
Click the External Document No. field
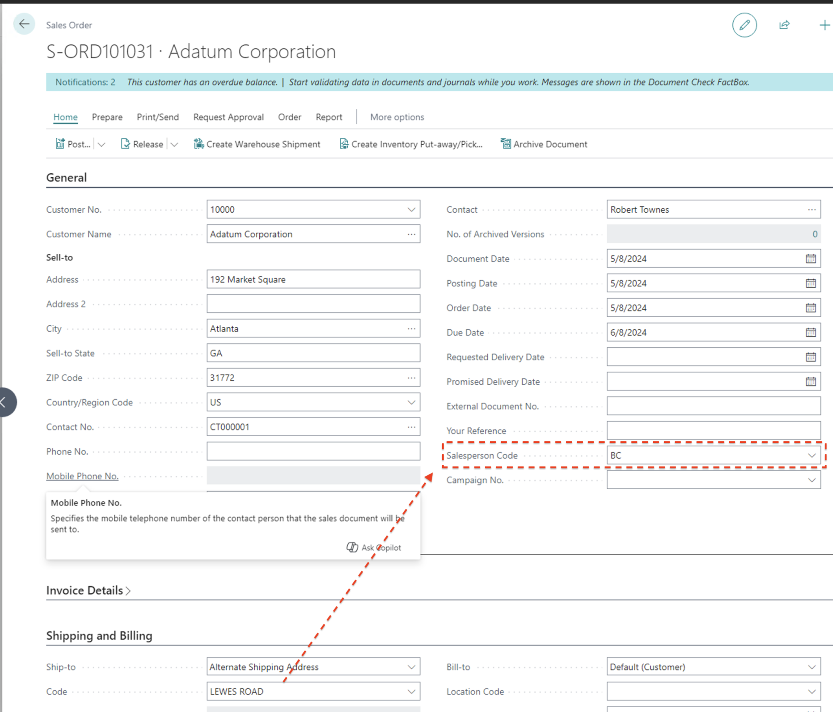coord(714,406)
